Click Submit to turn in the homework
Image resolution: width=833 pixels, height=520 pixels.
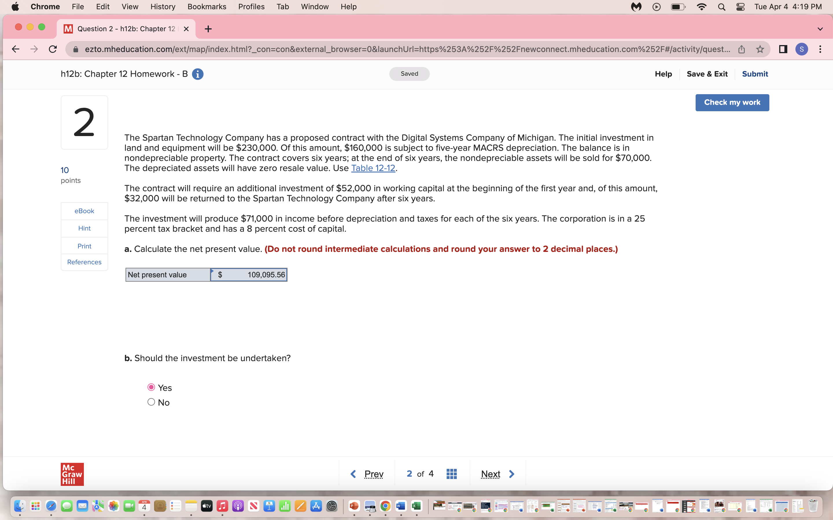(755, 74)
